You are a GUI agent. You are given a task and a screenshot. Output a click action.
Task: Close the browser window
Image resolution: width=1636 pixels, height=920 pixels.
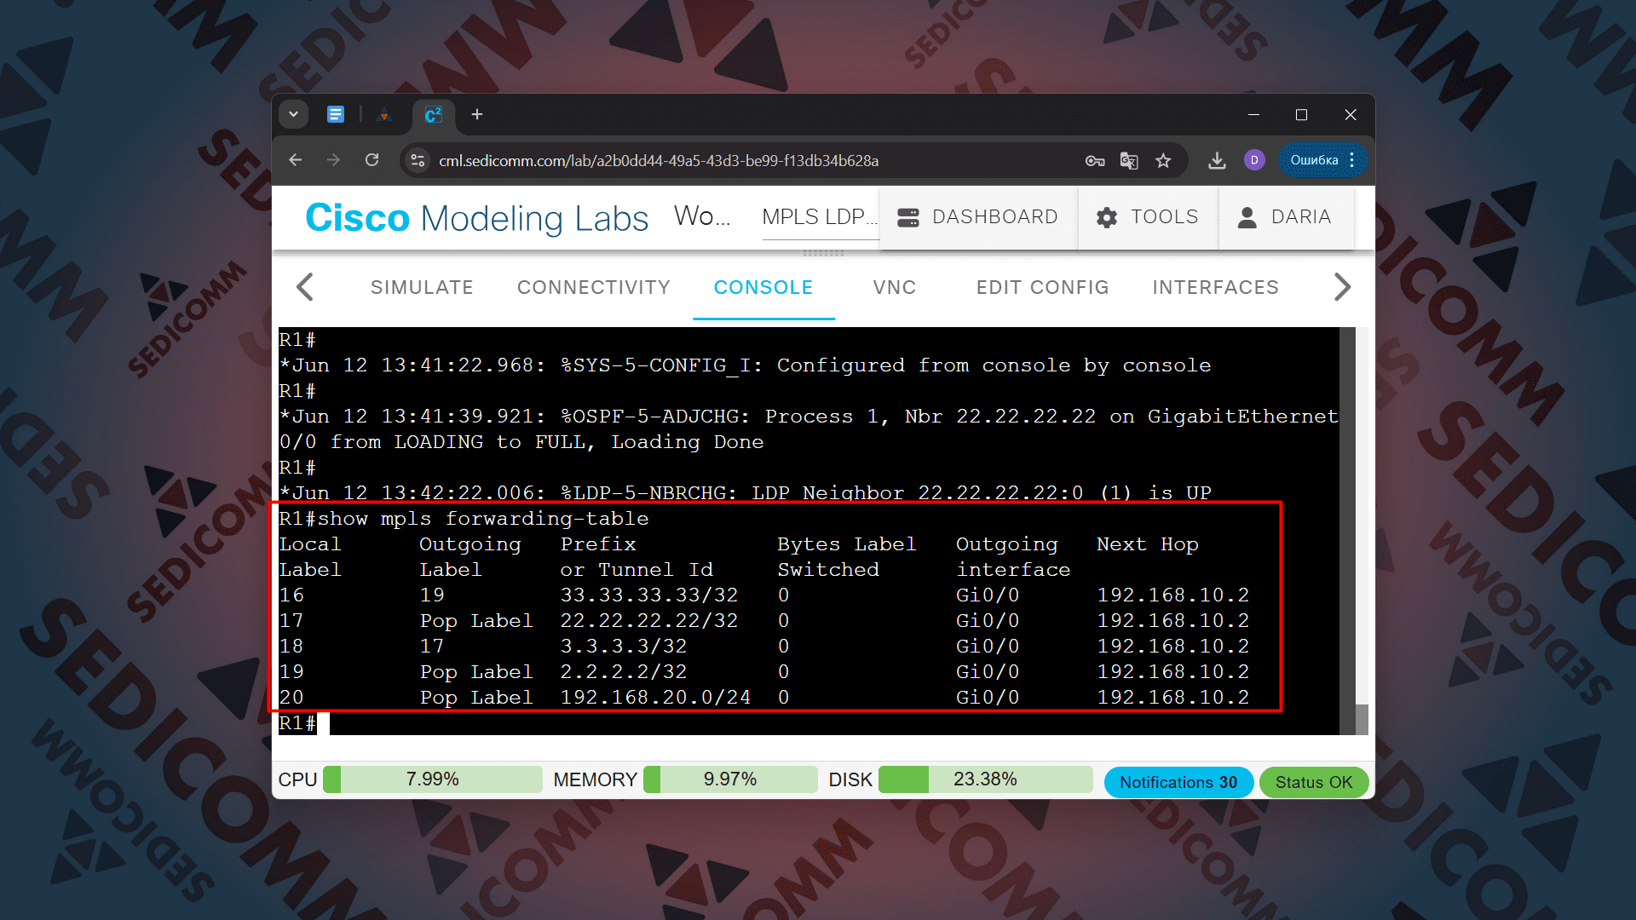[x=1351, y=114]
